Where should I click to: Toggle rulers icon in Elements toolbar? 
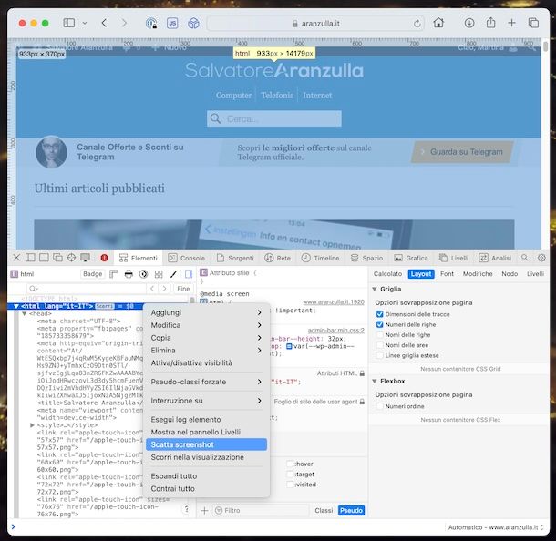click(x=113, y=274)
